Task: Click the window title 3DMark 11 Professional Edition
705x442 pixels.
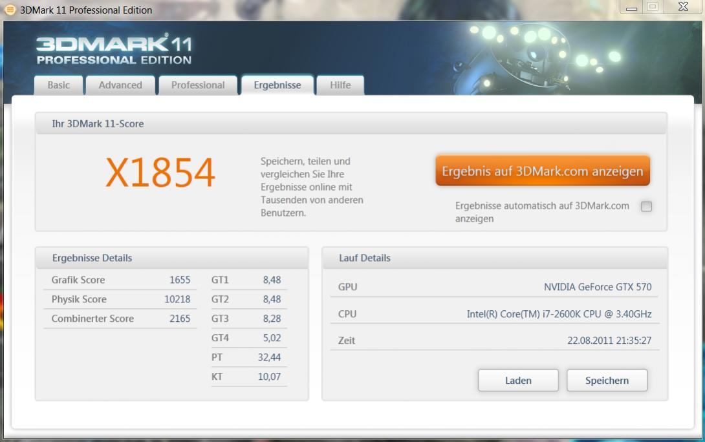Action: 86,10
